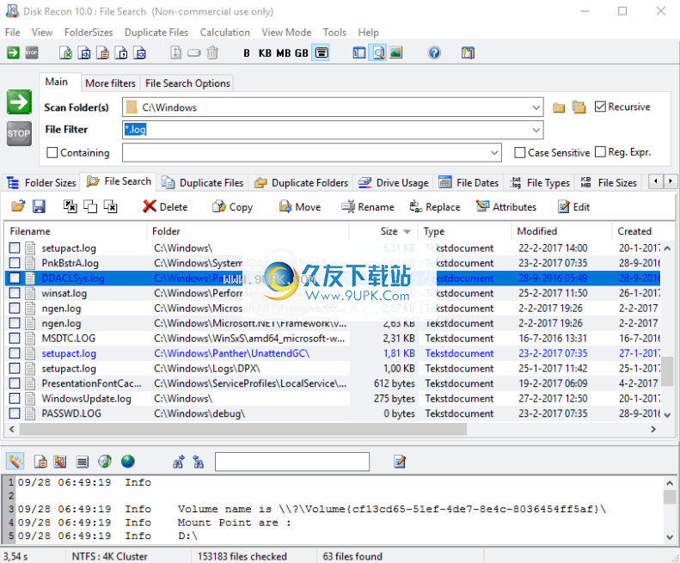Toggle the magnifier search panel icon
The image size is (680, 563).
click(x=378, y=53)
